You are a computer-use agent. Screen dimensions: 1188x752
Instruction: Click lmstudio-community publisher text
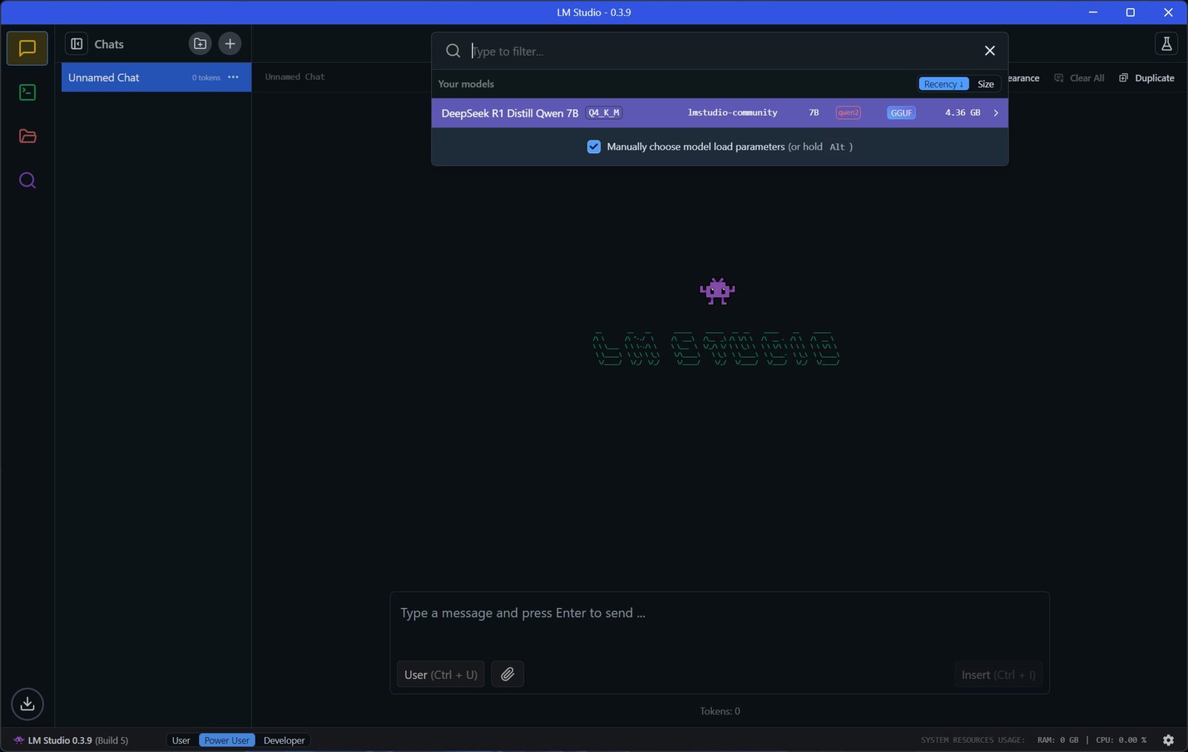pyautogui.click(x=732, y=113)
